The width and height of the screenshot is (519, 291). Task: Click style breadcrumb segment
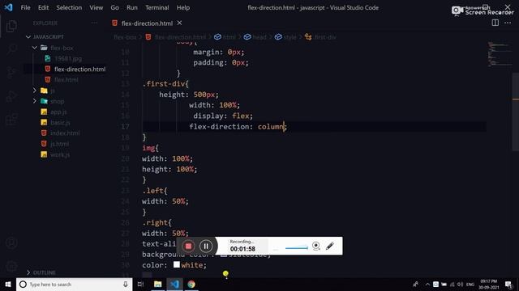tap(290, 37)
